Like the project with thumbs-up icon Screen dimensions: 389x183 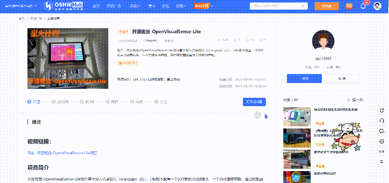click(x=236, y=40)
